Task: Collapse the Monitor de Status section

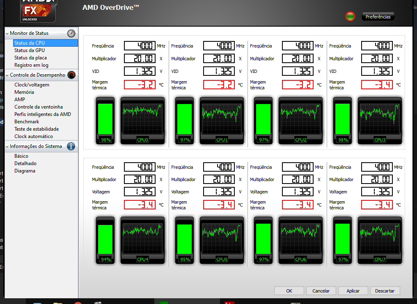Action: [x=7, y=34]
